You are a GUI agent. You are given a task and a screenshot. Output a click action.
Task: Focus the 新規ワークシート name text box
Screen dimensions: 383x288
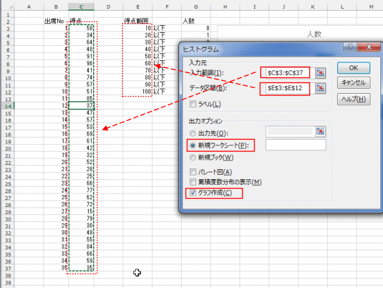click(x=296, y=145)
